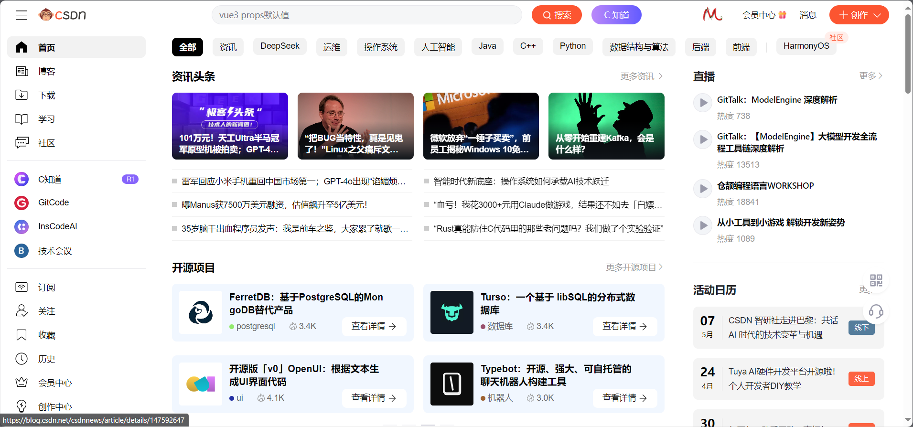This screenshot has width=913, height=427.
Task: Play GitTalk ModelEngine 深度解析 live stream
Action: pos(703,103)
